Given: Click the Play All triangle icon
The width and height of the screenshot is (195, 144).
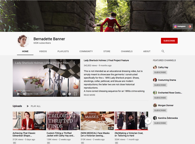Looking at the screenshot, I should (x=28, y=106).
